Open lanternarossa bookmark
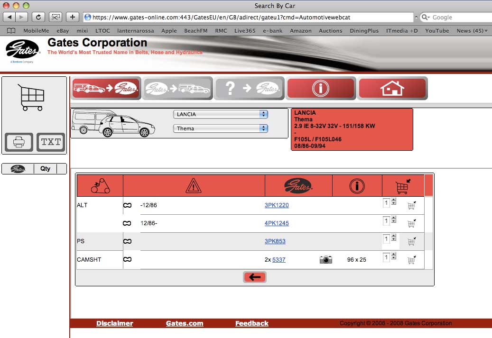This screenshot has height=338, width=492. point(136,31)
